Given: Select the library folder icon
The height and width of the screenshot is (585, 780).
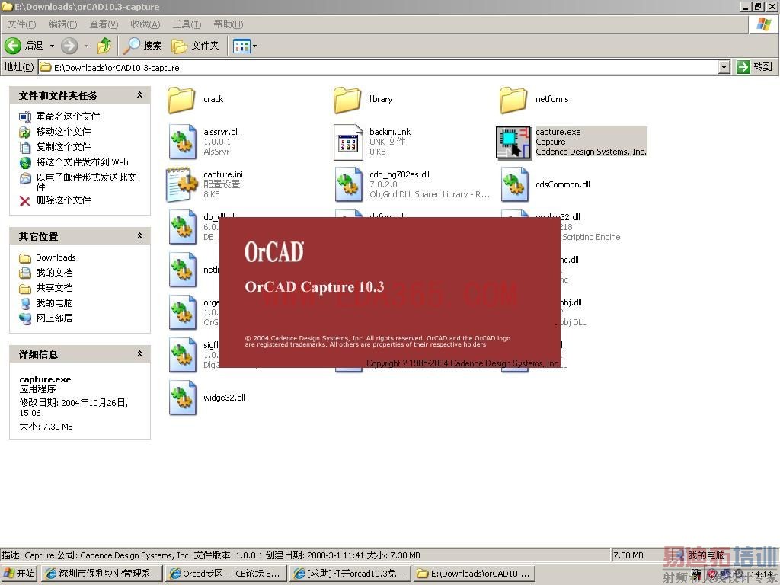Looking at the screenshot, I should click(x=347, y=100).
